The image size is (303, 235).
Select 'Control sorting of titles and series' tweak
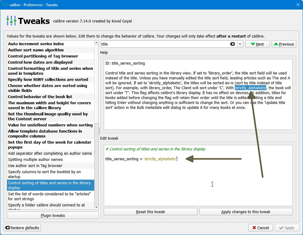point(50,185)
